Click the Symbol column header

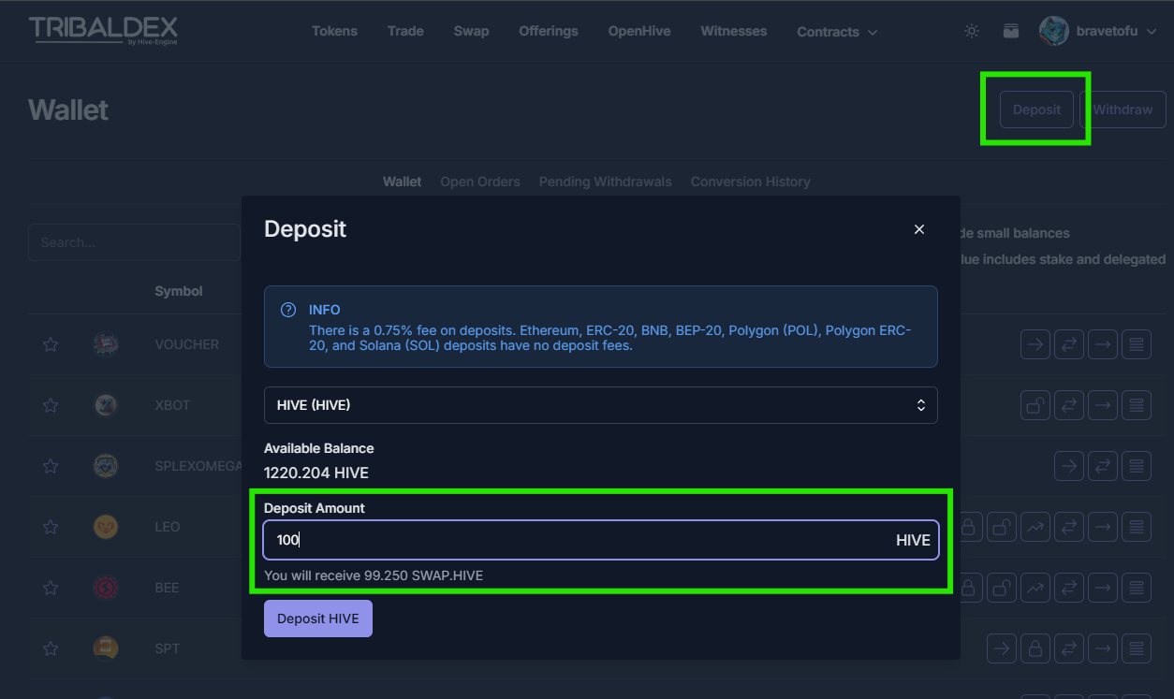[179, 291]
